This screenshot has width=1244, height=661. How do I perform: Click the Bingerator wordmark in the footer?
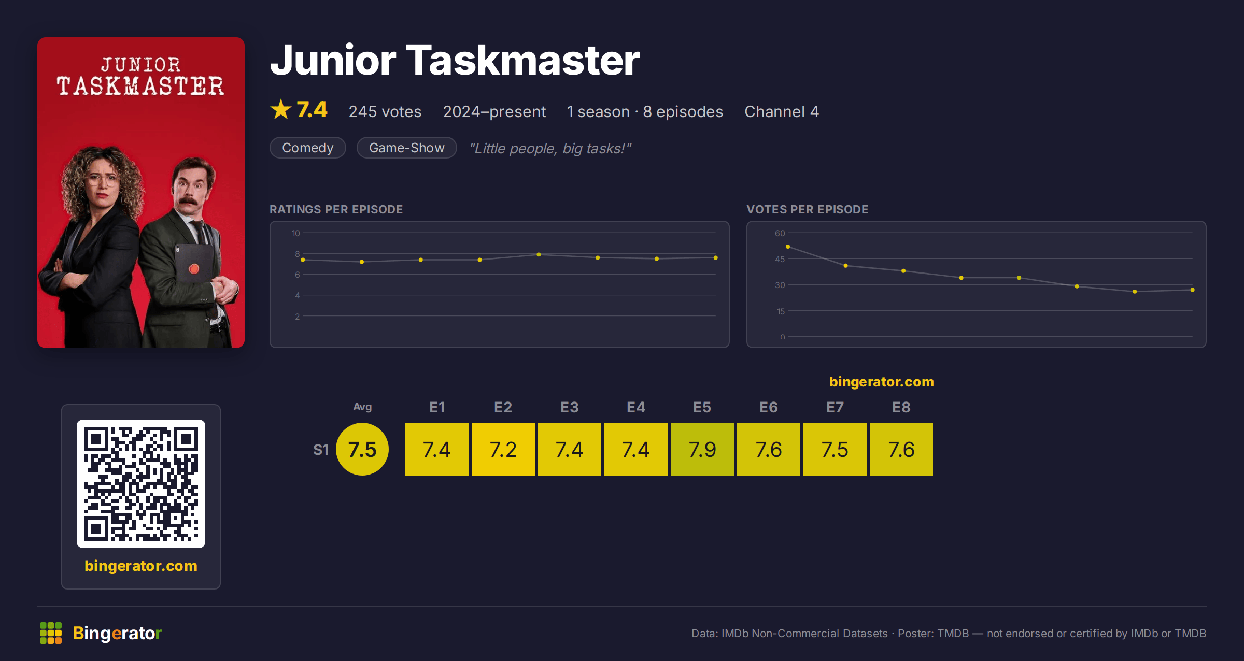click(x=118, y=633)
